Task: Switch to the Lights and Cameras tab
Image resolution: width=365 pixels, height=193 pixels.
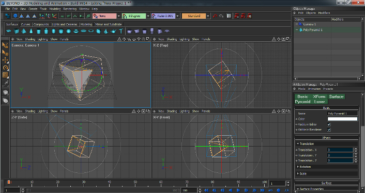Action: click(65, 24)
